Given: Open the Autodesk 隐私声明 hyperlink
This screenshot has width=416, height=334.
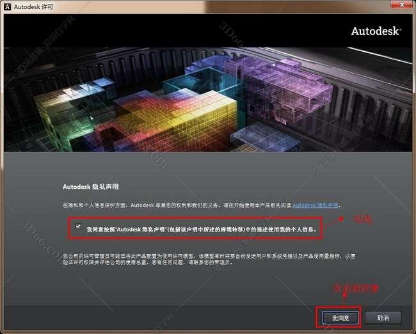Looking at the screenshot, I should (315, 205).
